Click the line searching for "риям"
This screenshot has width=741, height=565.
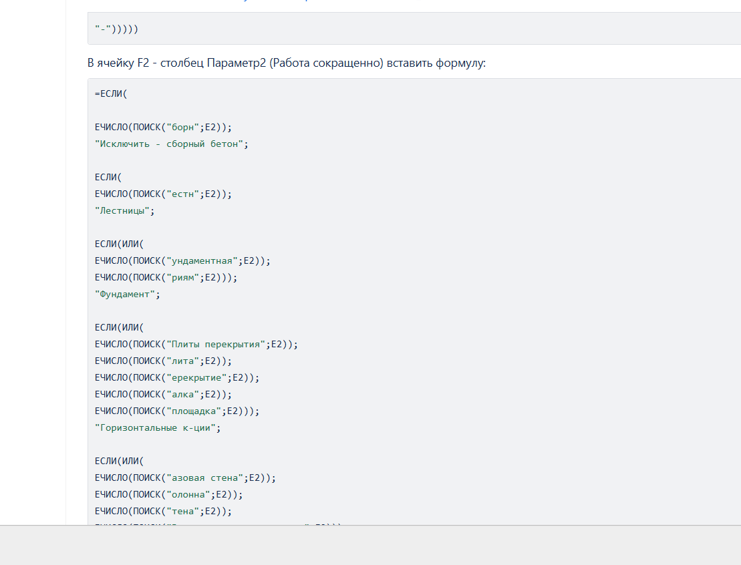pos(166,277)
